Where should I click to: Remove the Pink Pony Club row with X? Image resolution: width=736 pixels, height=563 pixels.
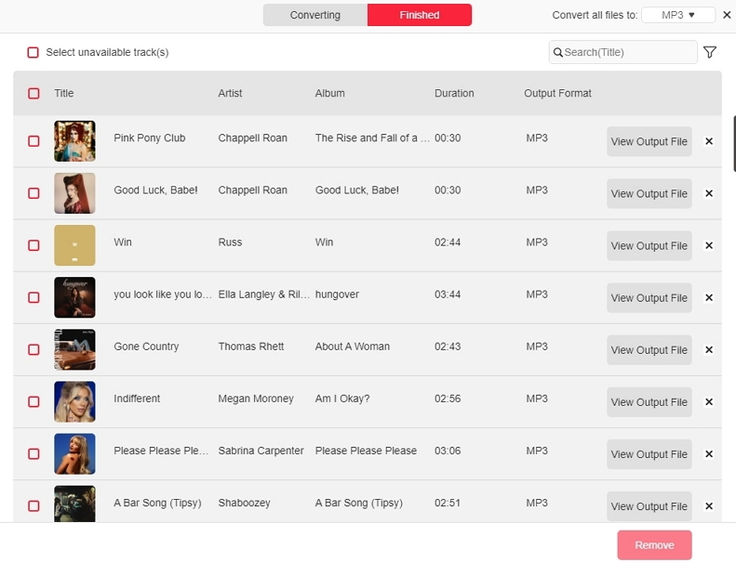pos(709,141)
